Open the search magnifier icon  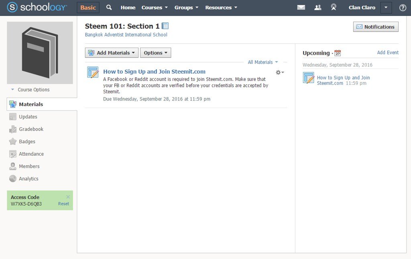tap(109, 7)
